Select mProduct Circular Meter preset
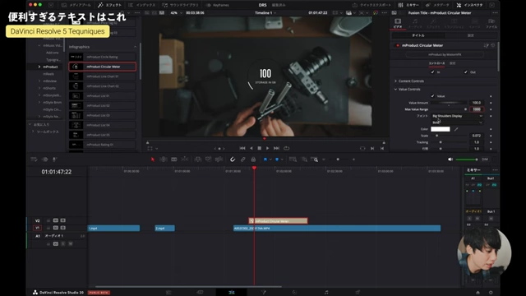 coord(102,67)
